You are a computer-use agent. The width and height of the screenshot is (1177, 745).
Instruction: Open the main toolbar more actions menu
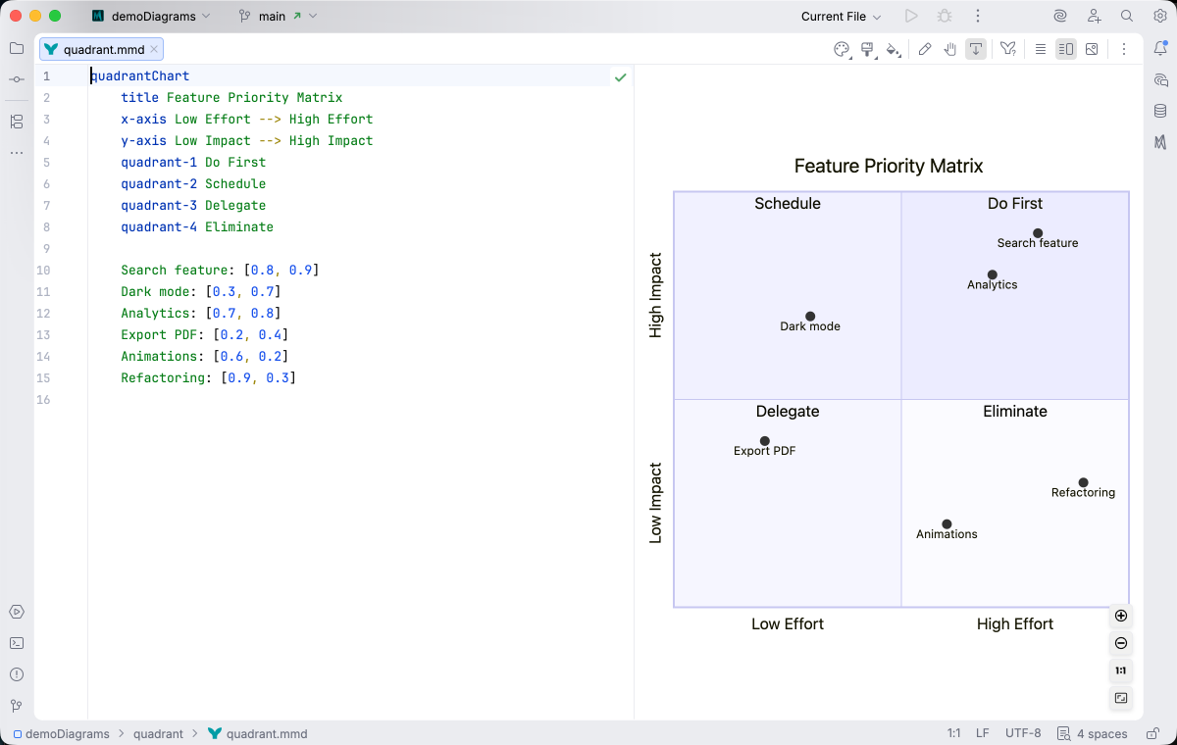click(x=978, y=16)
